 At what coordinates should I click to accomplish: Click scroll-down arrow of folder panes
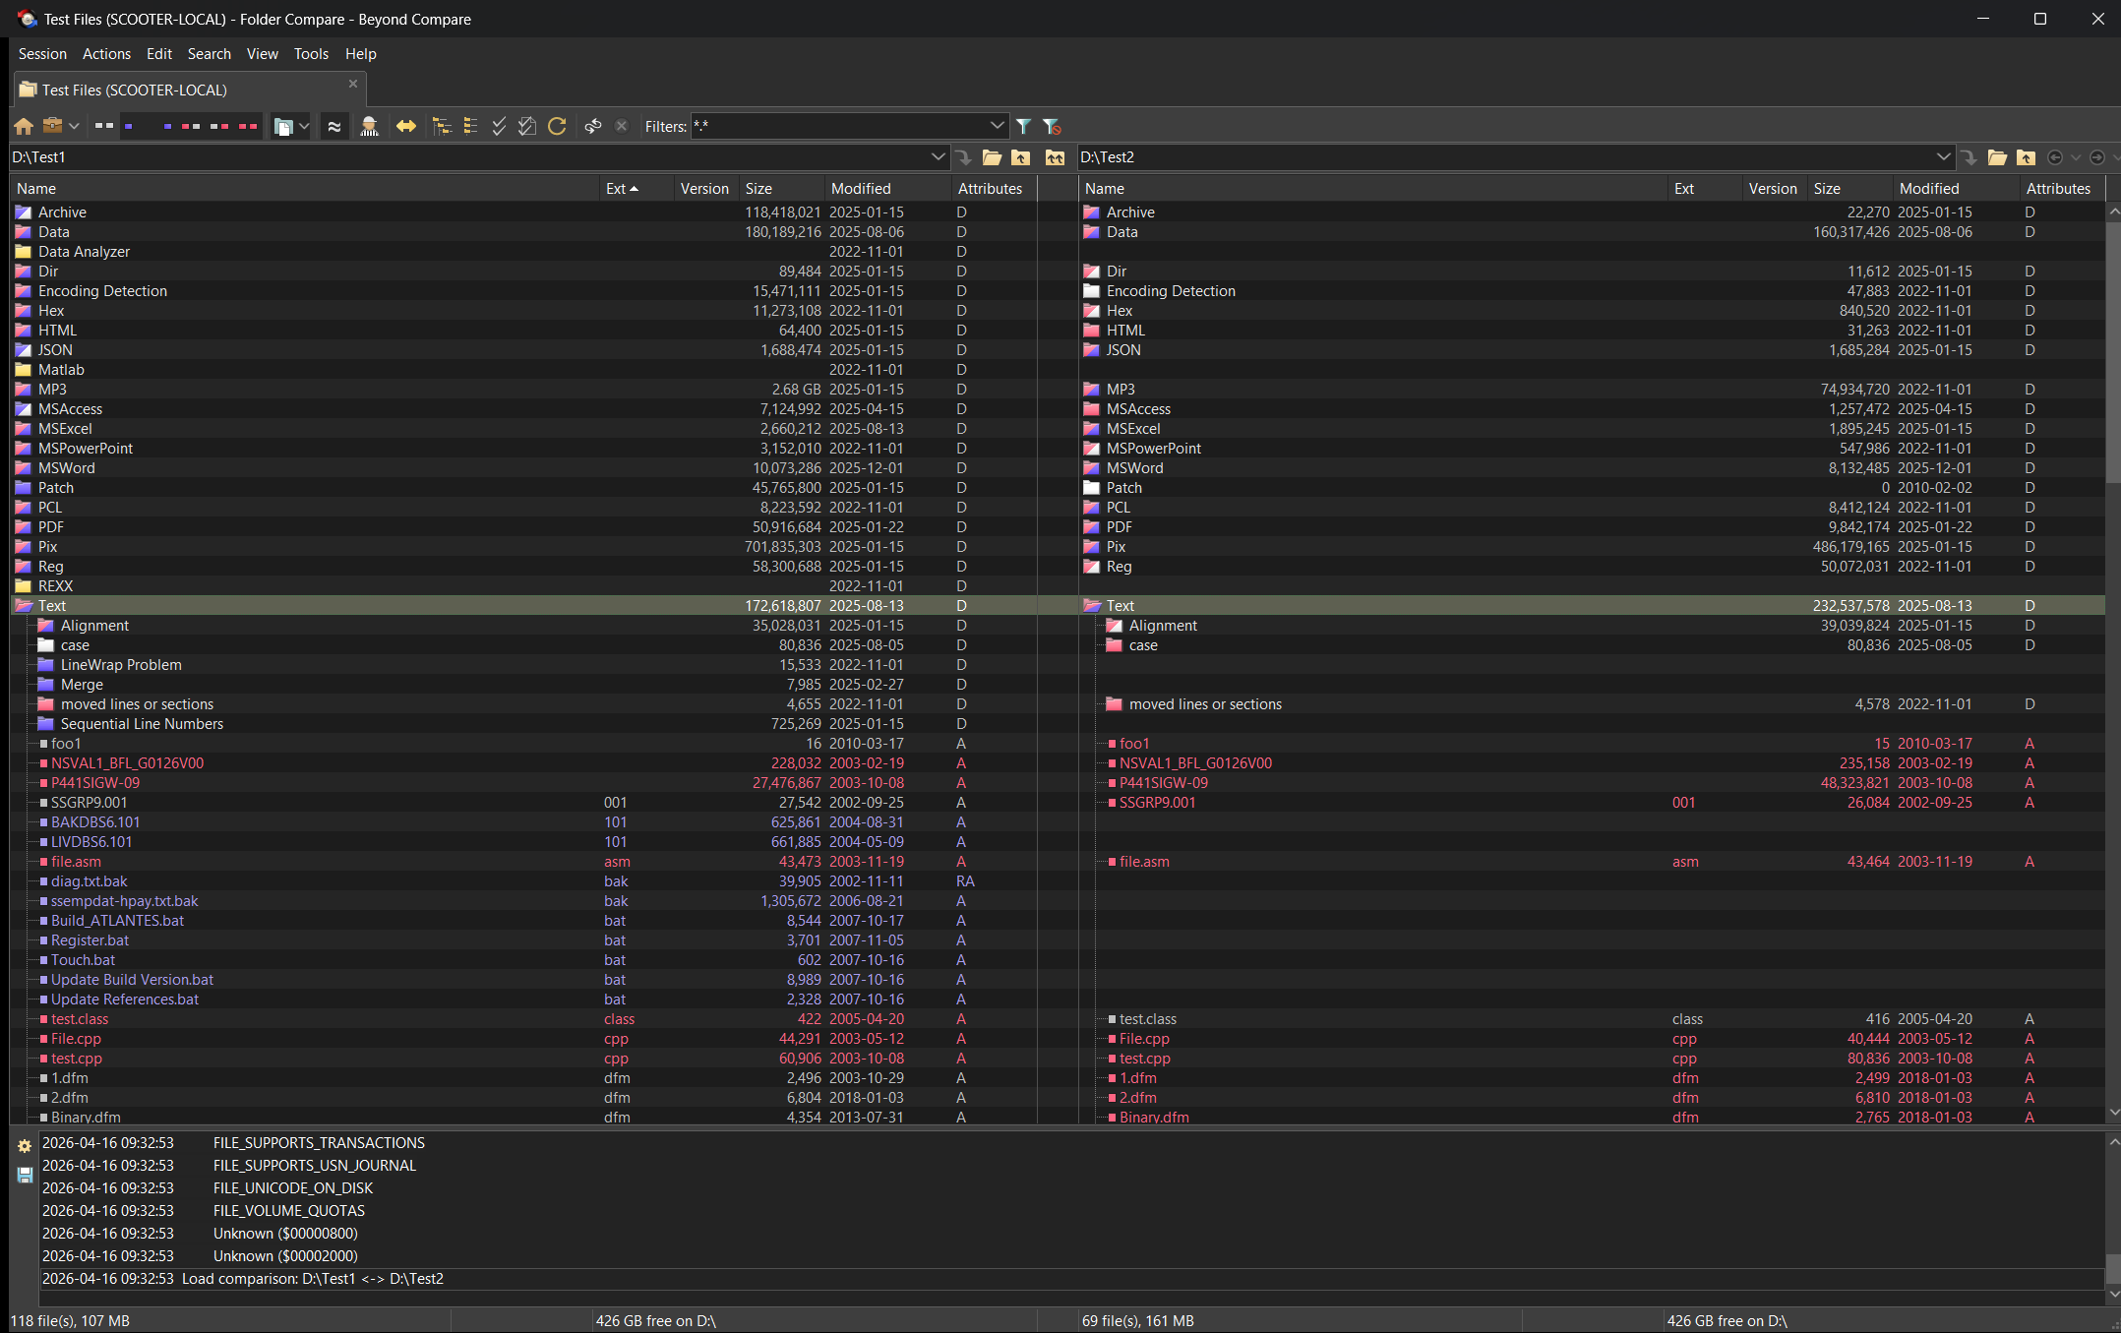(2113, 1113)
